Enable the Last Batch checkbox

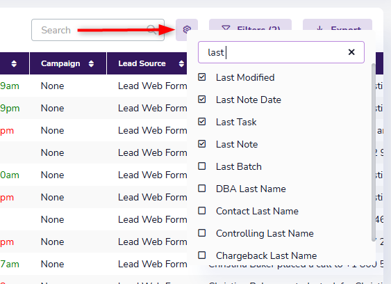(201, 166)
